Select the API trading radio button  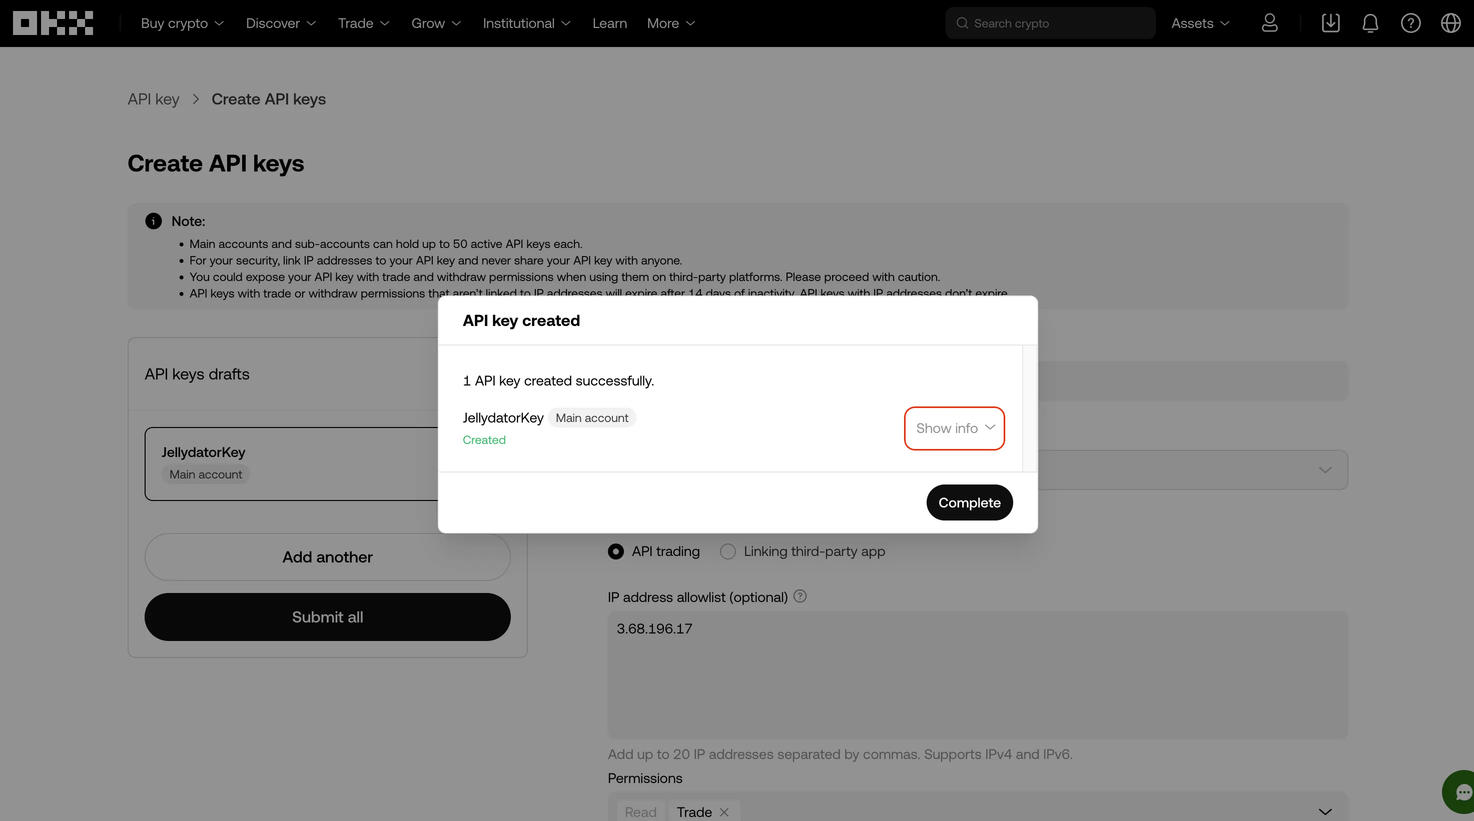point(616,551)
